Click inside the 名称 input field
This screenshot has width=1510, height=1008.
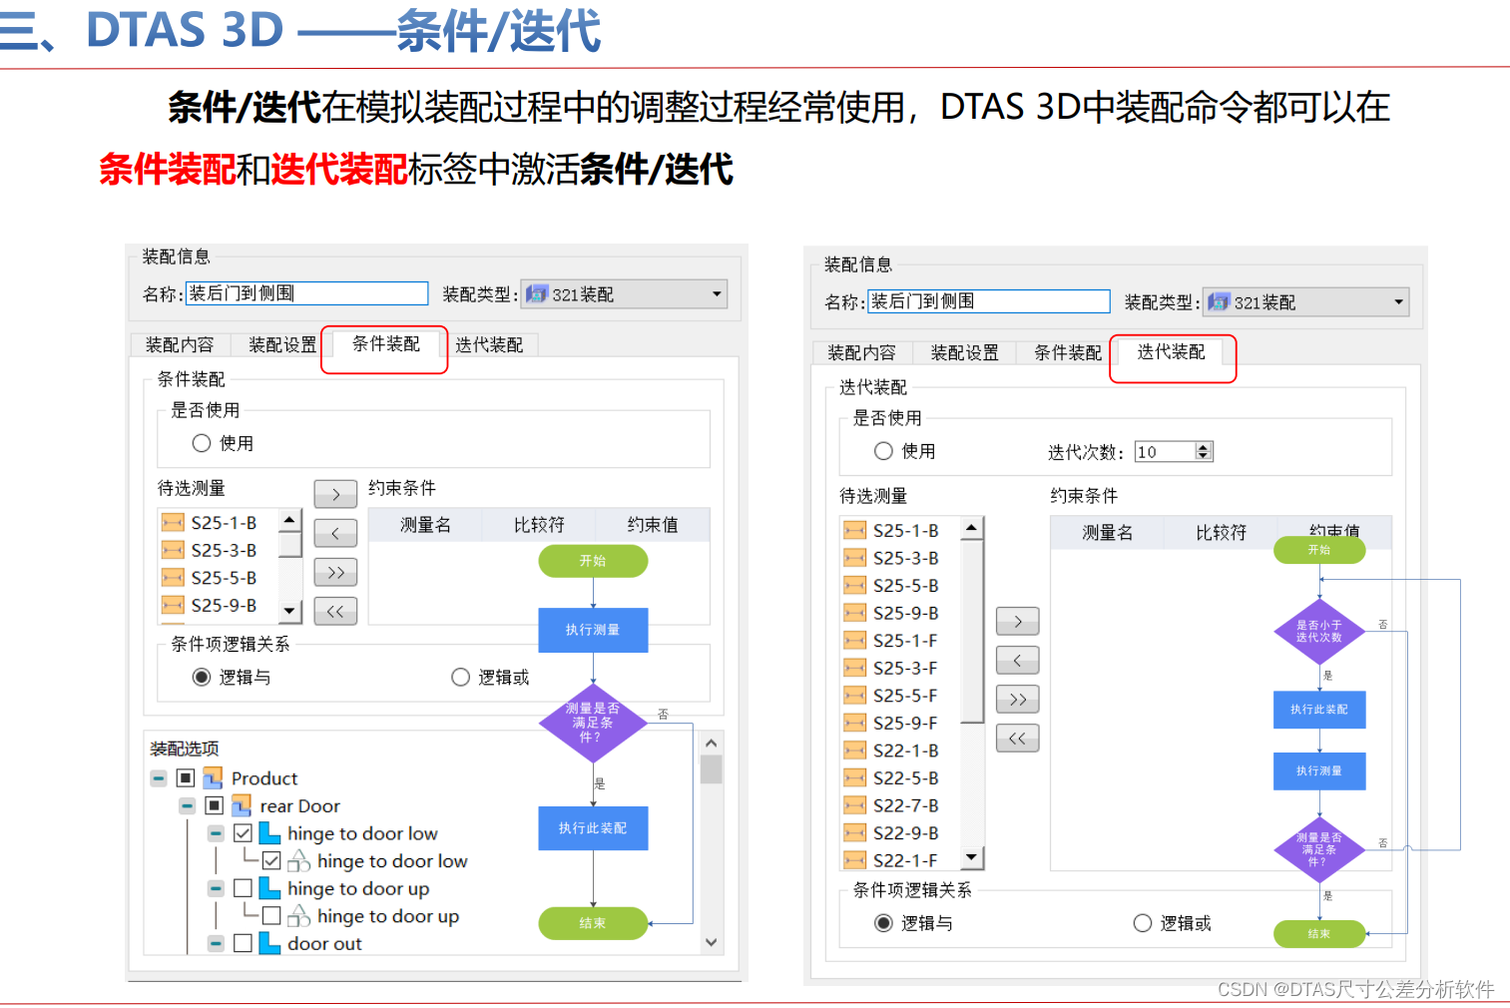click(x=306, y=293)
